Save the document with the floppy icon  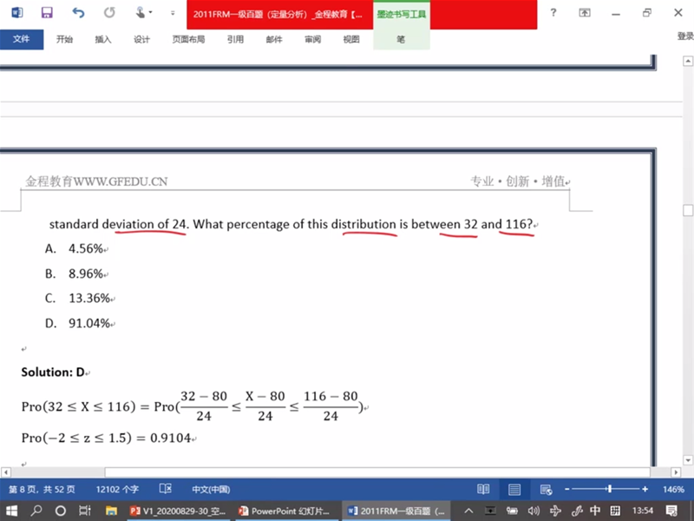point(47,12)
